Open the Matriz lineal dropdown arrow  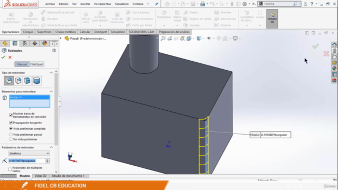pyautogui.click(x=177, y=26)
